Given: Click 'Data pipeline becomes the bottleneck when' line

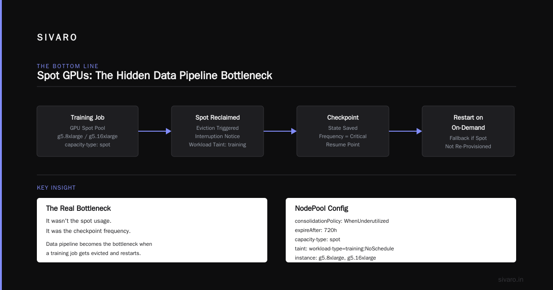Looking at the screenshot, I should point(99,244).
